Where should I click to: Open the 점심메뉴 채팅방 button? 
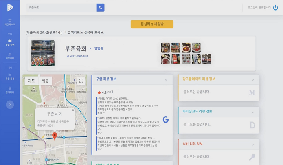(x=152, y=24)
